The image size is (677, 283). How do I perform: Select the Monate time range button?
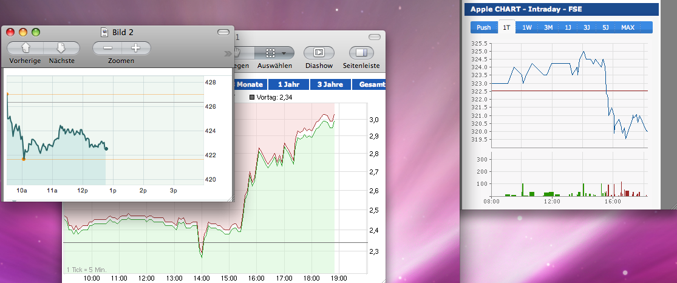pyautogui.click(x=250, y=84)
